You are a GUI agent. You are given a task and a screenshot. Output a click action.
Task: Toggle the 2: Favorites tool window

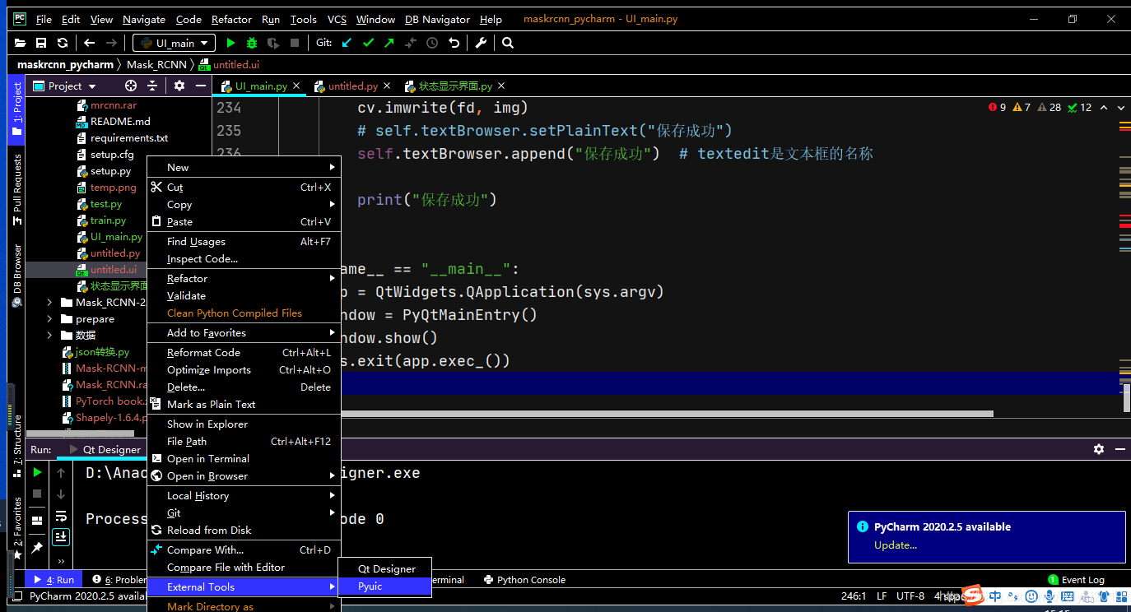pyautogui.click(x=16, y=529)
